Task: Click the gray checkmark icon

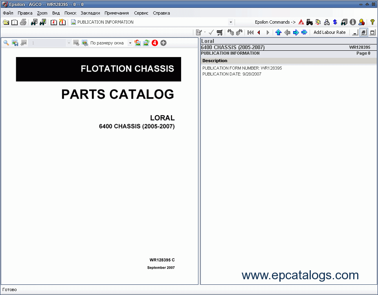Action: click(x=211, y=32)
